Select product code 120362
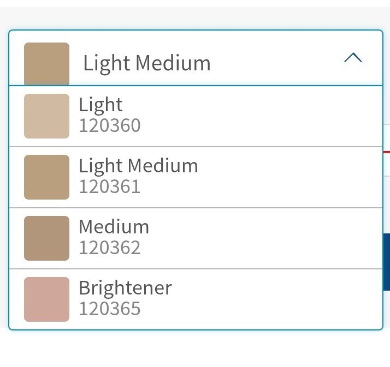The width and height of the screenshot is (390, 367). (110, 248)
